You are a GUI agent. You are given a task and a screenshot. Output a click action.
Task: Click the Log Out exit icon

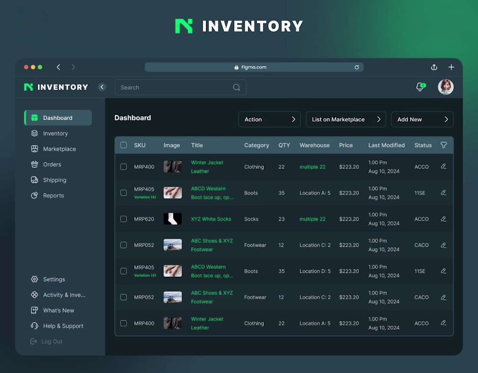(x=33, y=341)
